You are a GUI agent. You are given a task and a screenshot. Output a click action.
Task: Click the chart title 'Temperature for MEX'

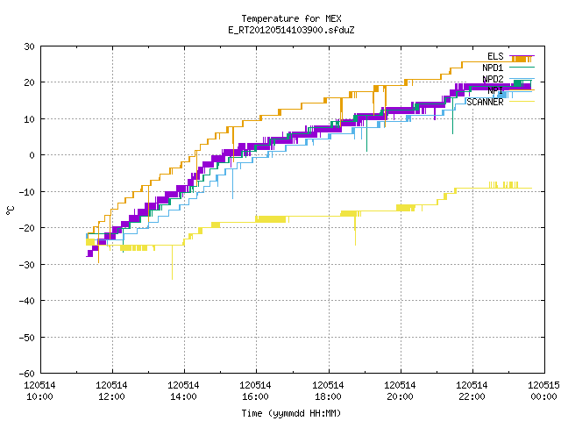tap(291, 18)
